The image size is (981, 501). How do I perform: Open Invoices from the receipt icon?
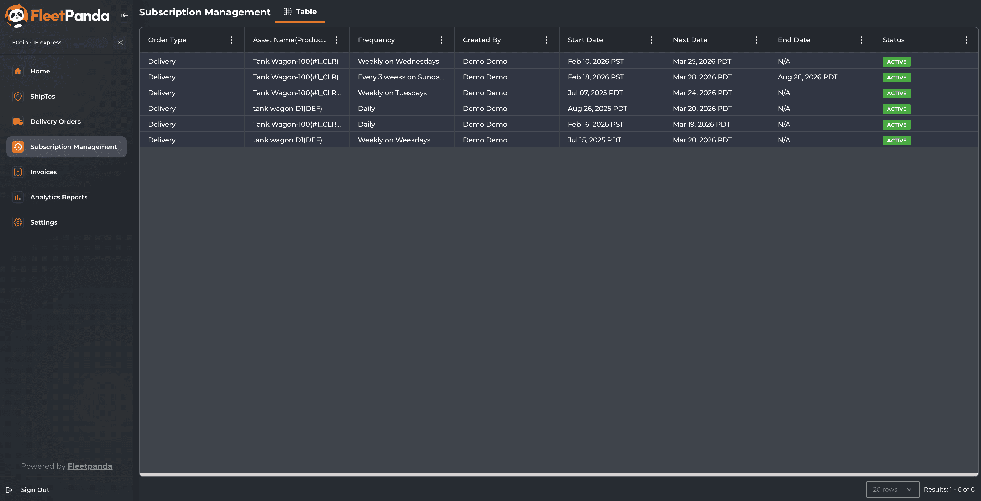pyautogui.click(x=18, y=172)
